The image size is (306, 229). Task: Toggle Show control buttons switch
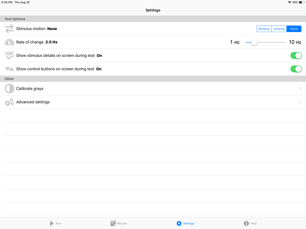(x=296, y=69)
